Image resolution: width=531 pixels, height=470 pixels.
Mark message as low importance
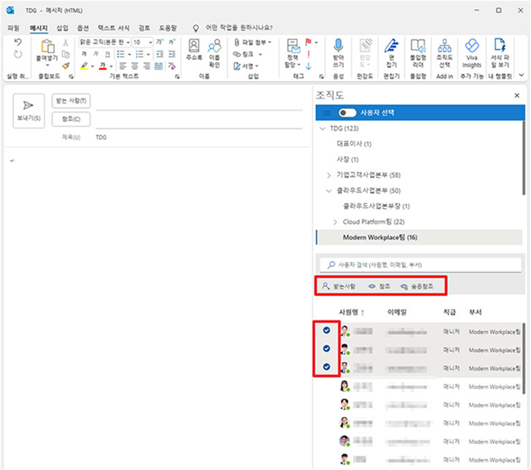[308, 66]
